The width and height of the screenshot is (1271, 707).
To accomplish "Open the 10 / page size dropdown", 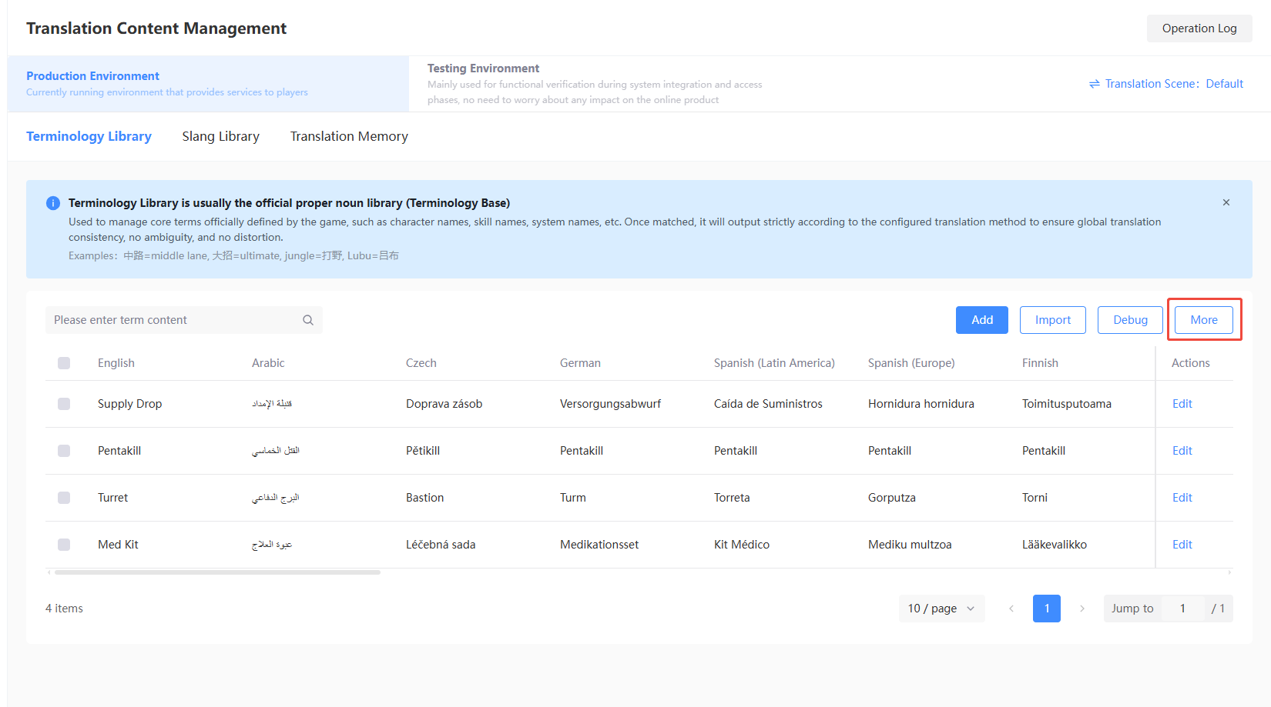I will point(941,609).
